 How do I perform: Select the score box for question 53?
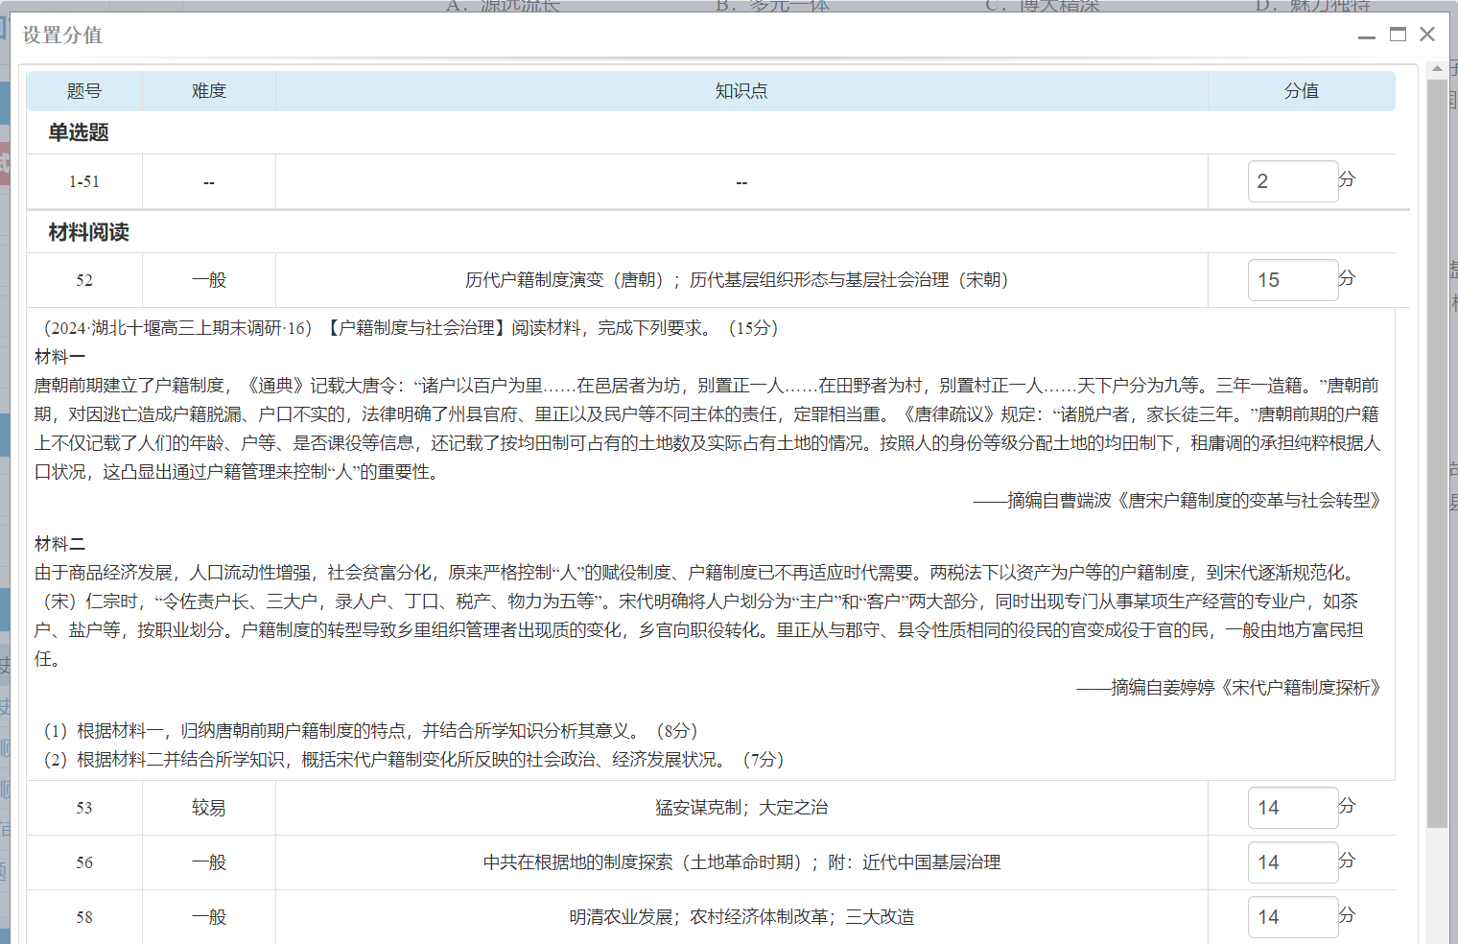(1291, 808)
